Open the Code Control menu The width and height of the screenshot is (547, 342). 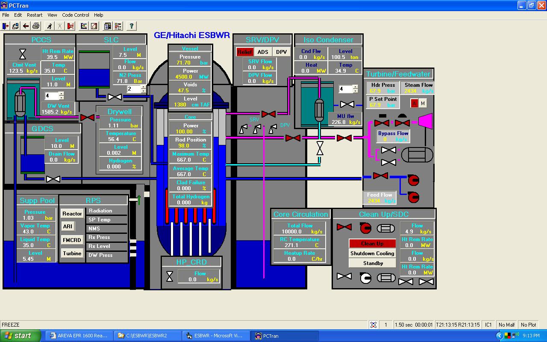[x=76, y=15]
